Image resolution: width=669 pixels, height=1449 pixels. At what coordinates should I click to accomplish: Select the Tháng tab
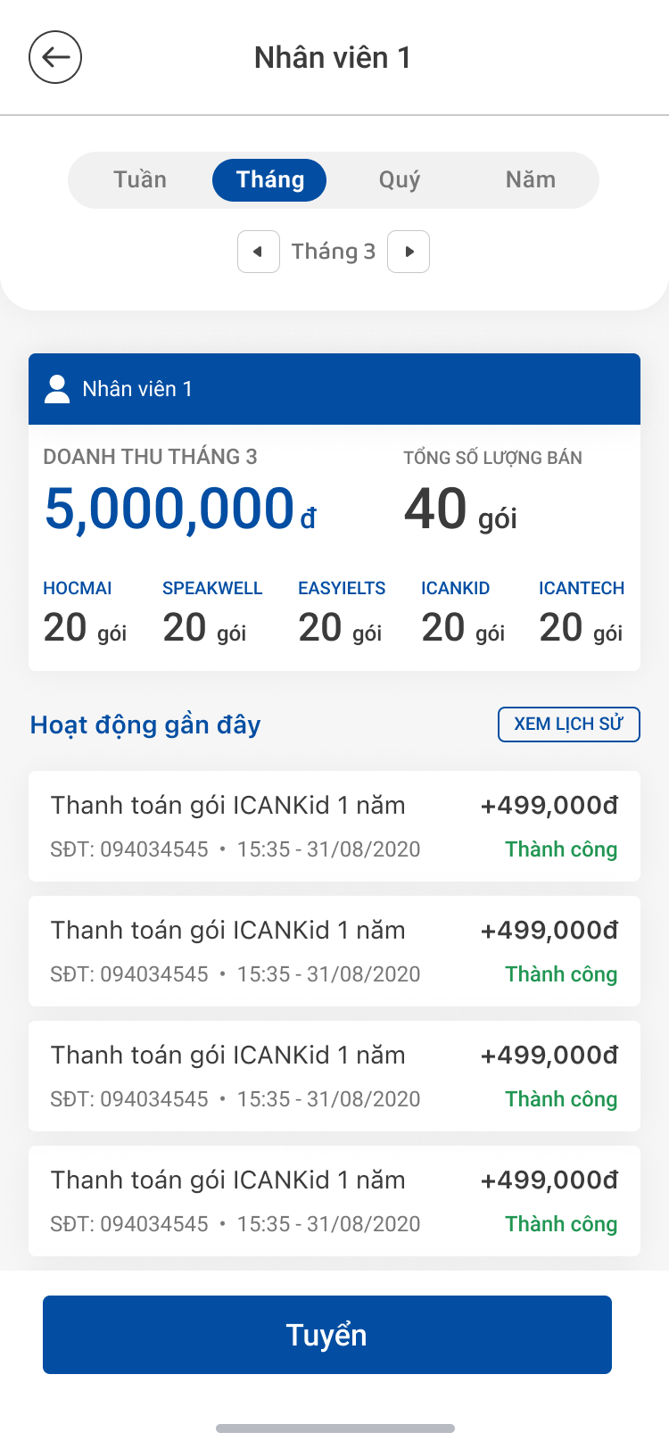tap(269, 180)
